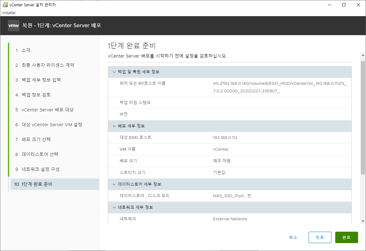
Task: Go to step 3 백업 세부 정보 입력
Action: coord(38,80)
